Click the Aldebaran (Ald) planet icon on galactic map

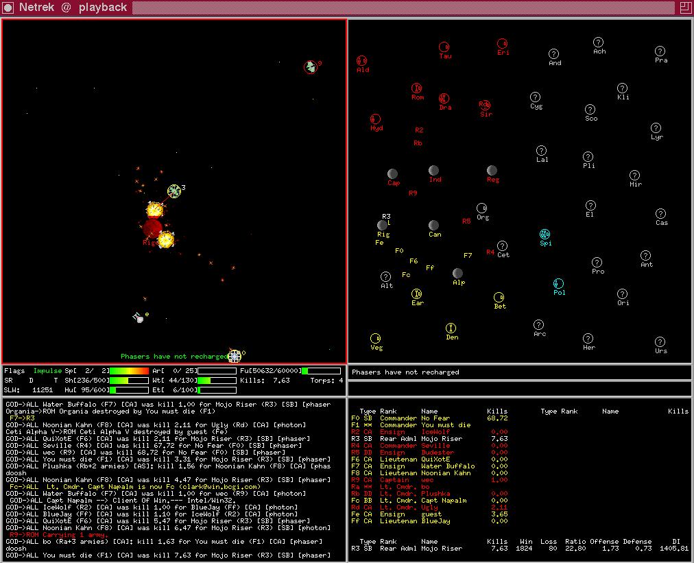click(x=361, y=60)
